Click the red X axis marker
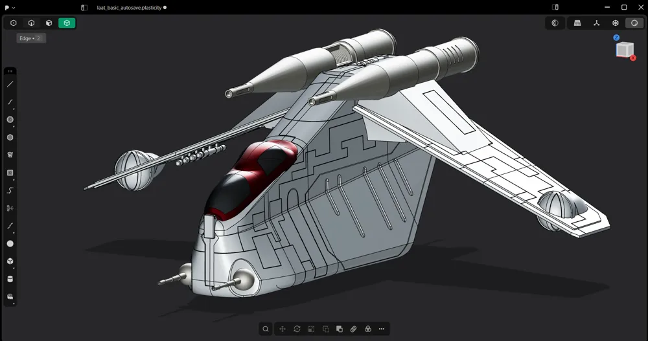 click(x=632, y=58)
